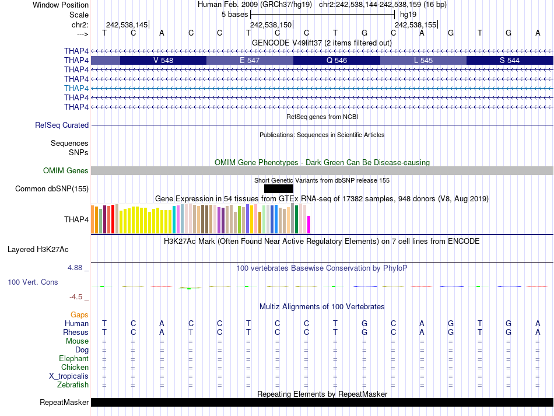
Task: Click the gray OMIM Genes bar
Action: (x=322, y=170)
